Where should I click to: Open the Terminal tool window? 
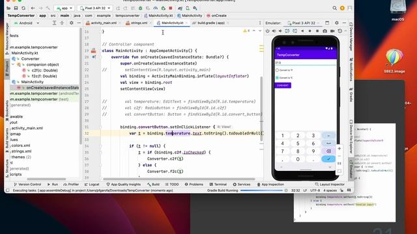pyautogui.click(x=218, y=184)
